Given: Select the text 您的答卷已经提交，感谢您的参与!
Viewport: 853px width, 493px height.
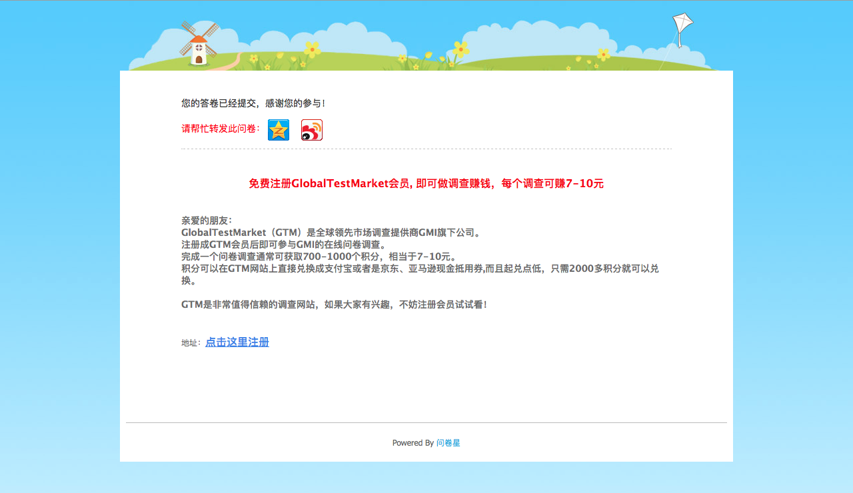Looking at the screenshot, I should click(253, 103).
